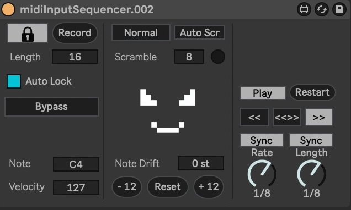The height and width of the screenshot is (210, 351).
Task: Click the Restart button
Action: click(x=312, y=92)
